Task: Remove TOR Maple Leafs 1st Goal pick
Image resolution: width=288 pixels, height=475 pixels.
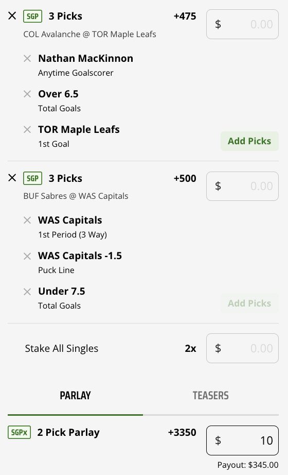Action: tap(27, 130)
